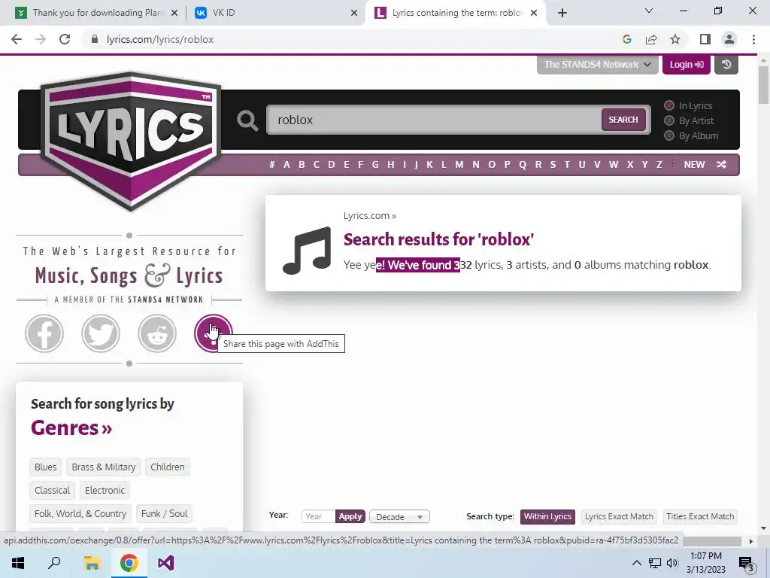Open File Explorer from taskbar
770x578 pixels.
pyautogui.click(x=92, y=563)
